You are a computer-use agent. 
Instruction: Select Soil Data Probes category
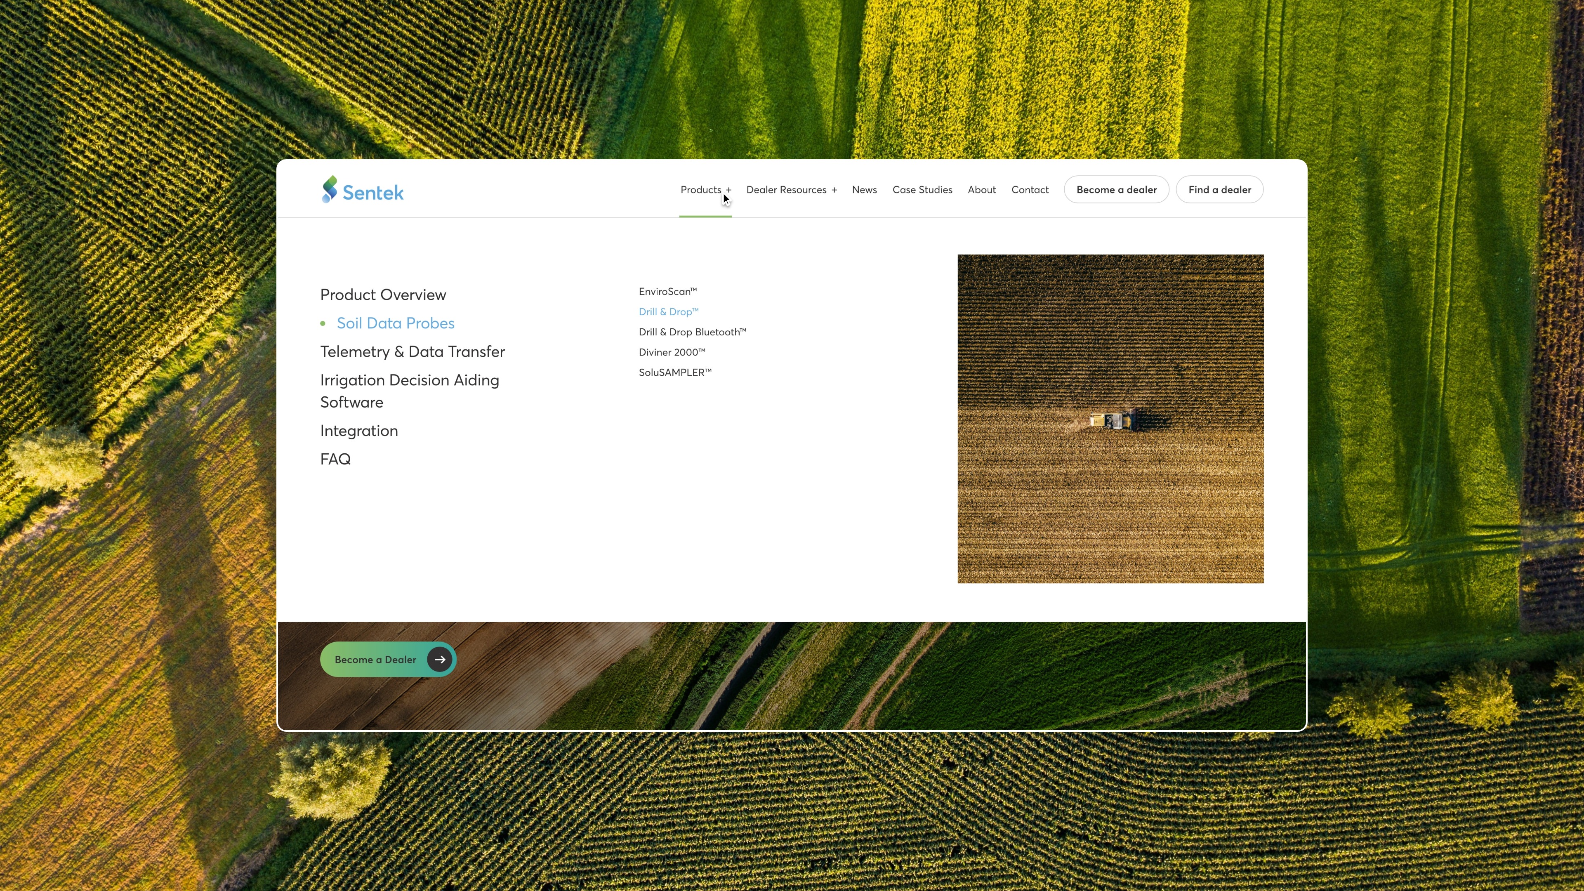(x=395, y=323)
